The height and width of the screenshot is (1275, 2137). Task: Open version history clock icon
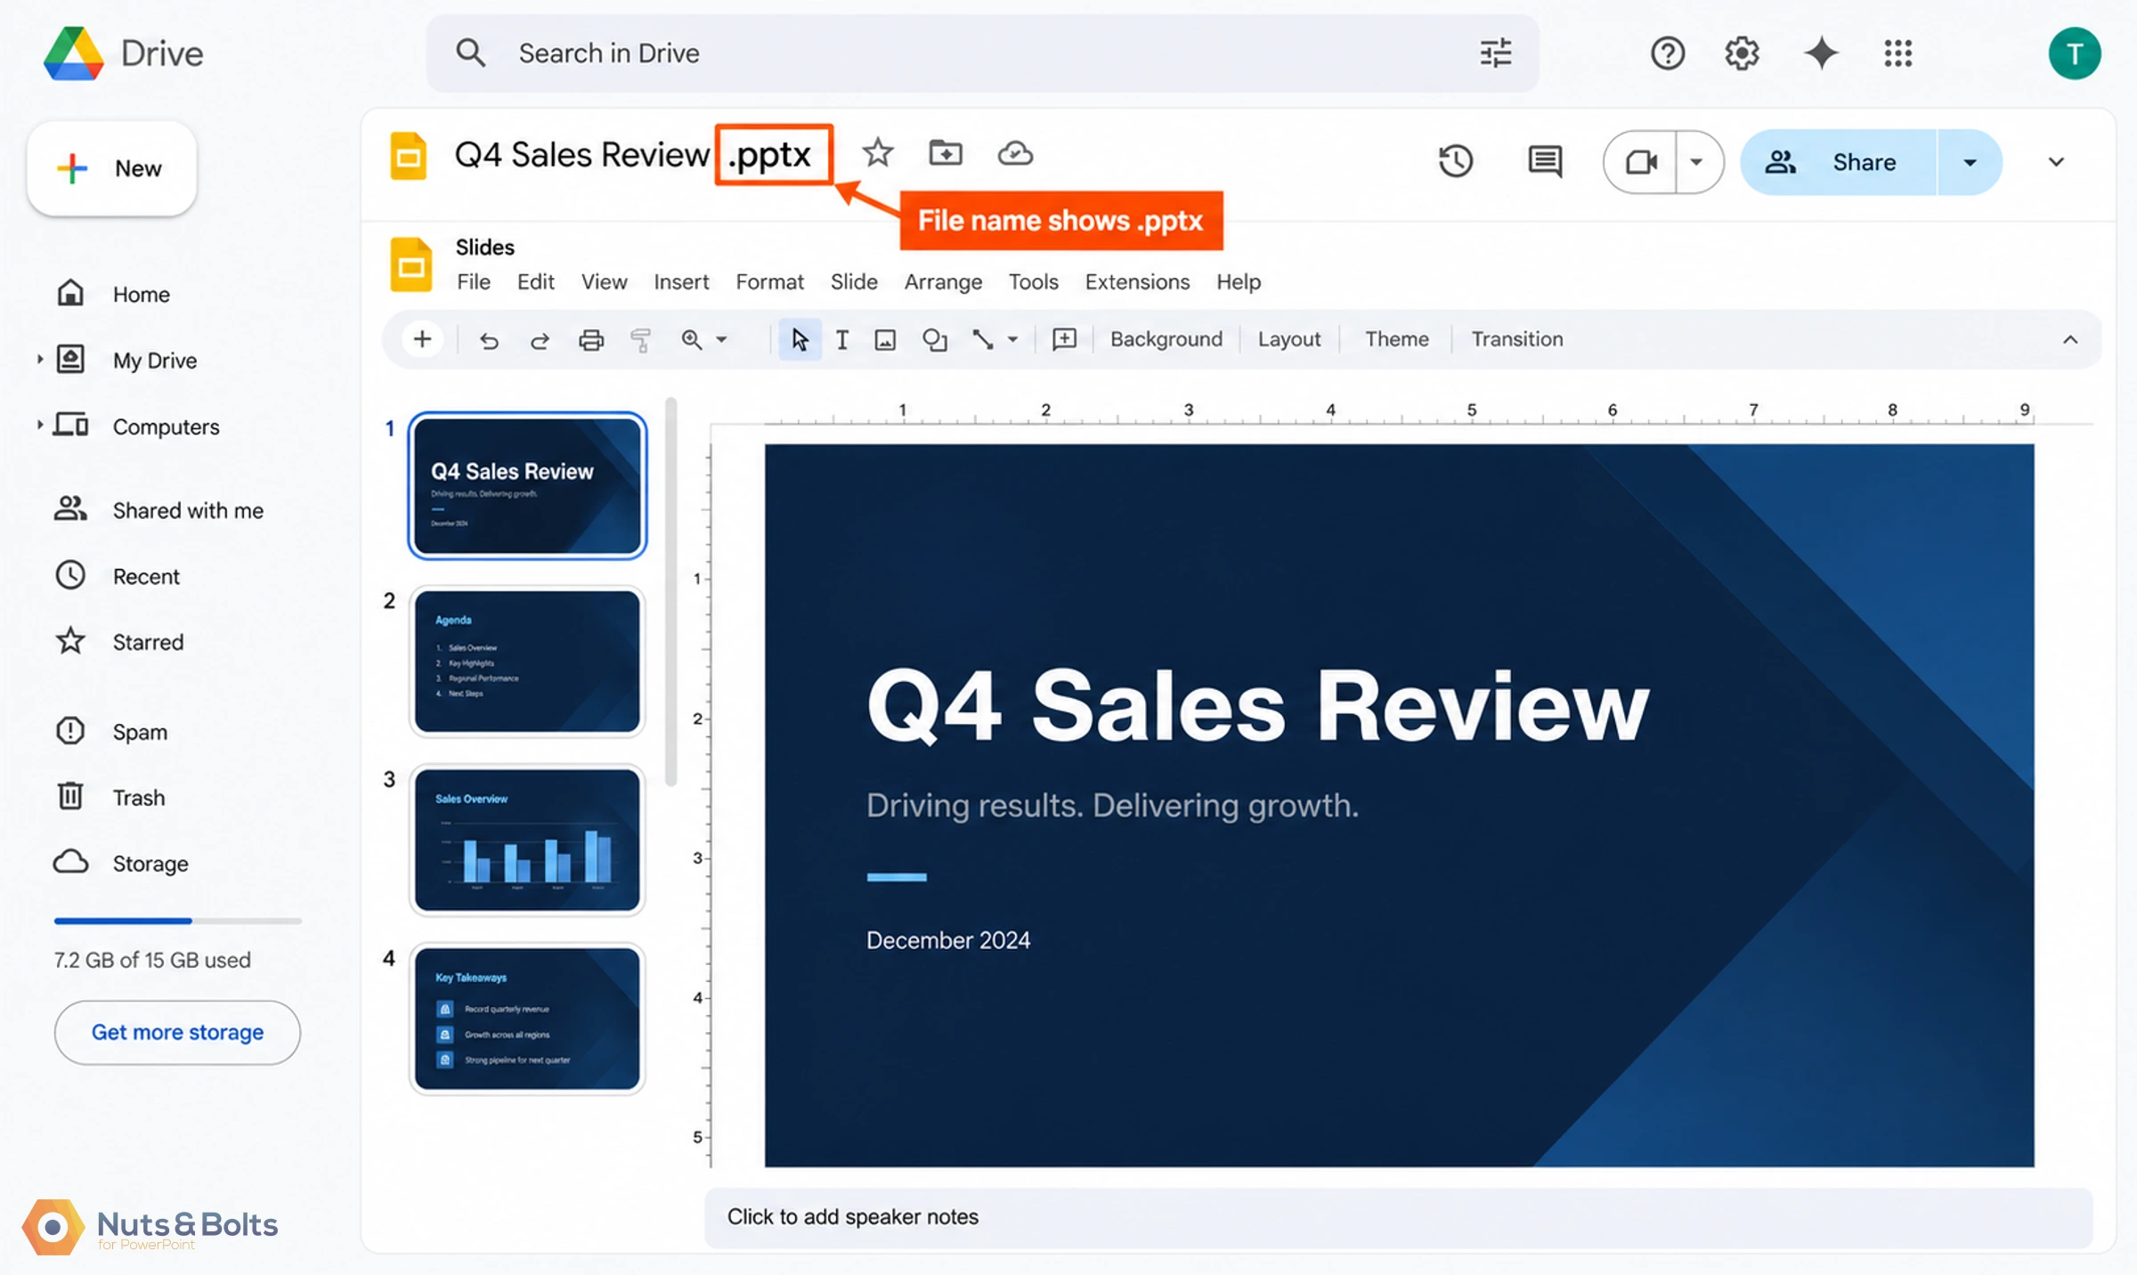tap(1456, 161)
